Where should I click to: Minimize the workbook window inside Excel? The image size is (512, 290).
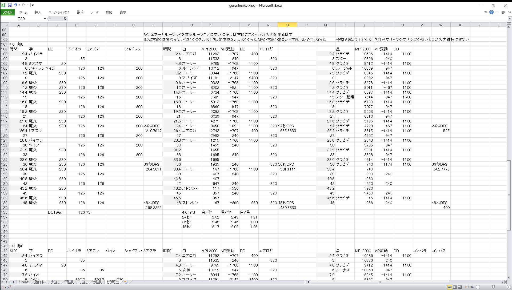pos(498,12)
